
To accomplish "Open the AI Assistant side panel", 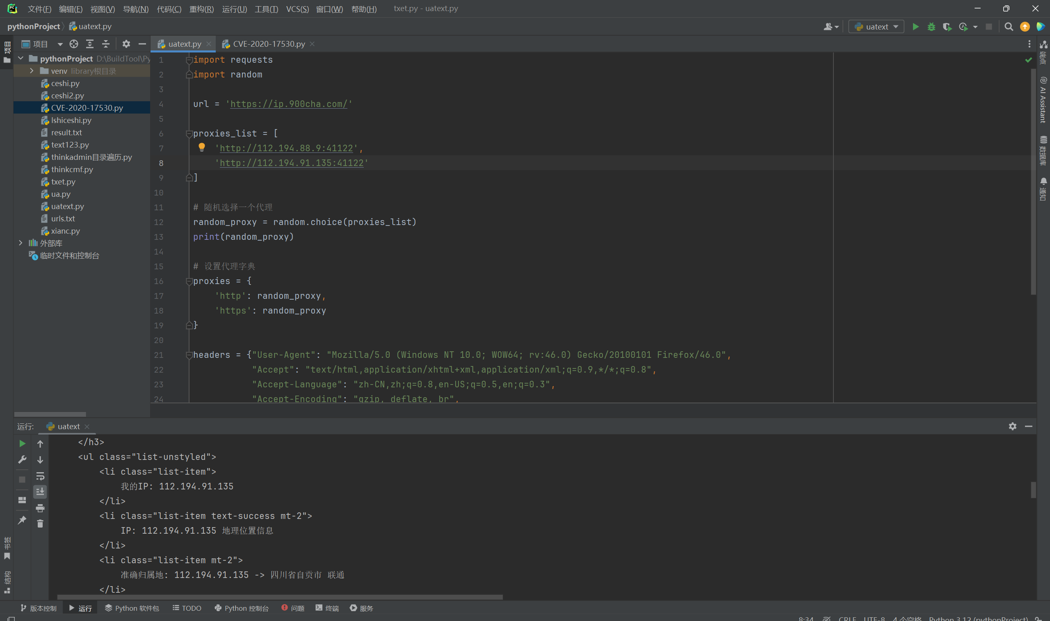I will click(1043, 100).
